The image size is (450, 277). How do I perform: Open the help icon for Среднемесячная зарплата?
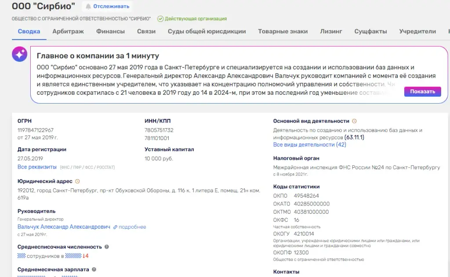point(94,270)
